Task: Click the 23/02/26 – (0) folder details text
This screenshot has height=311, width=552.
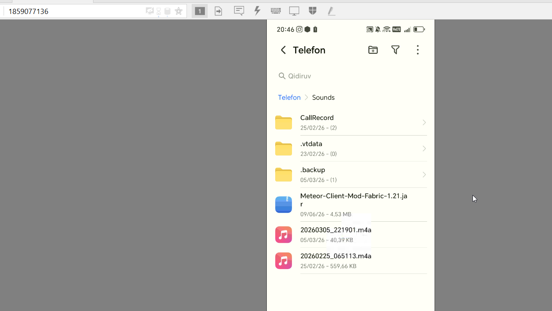Action: coord(318,154)
